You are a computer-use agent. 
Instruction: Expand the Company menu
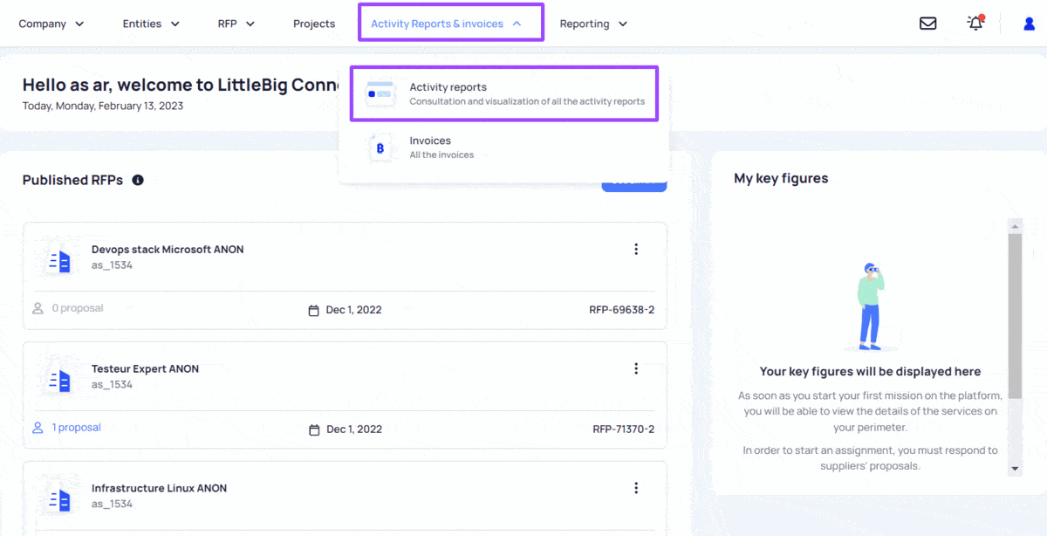coord(51,24)
